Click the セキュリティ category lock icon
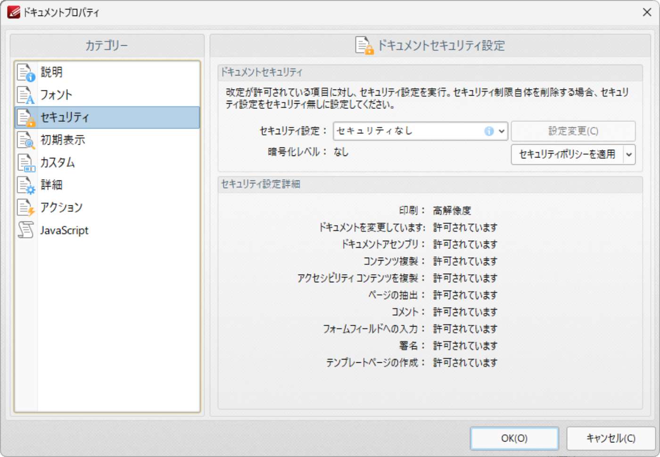Screen dimensions: 660x457 [x=26, y=117]
